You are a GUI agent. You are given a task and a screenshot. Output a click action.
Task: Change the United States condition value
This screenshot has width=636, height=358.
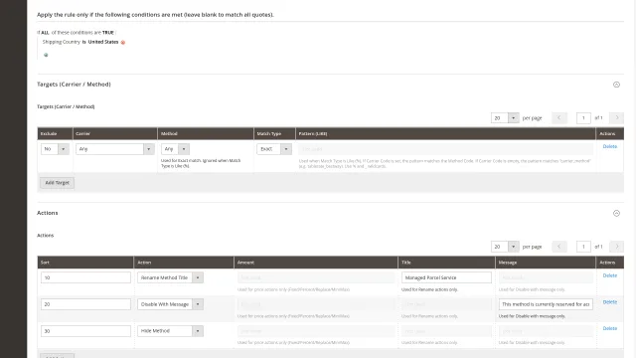[x=103, y=42]
